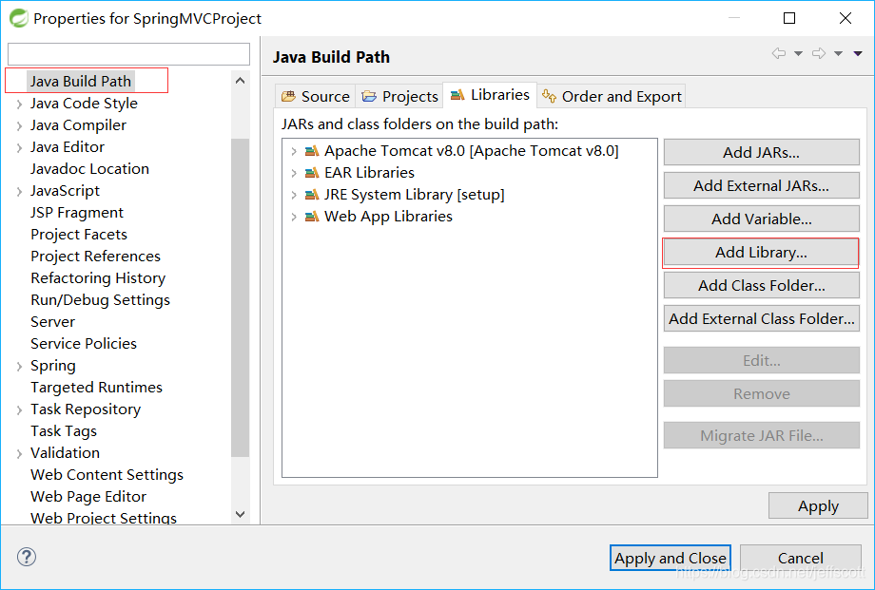Select Refactoring History in sidebar
This screenshot has height=590, width=875.
click(x=98, y=277)
